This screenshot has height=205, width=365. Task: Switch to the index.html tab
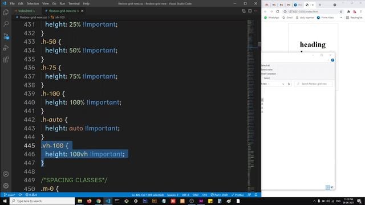(x=25, y=11)
